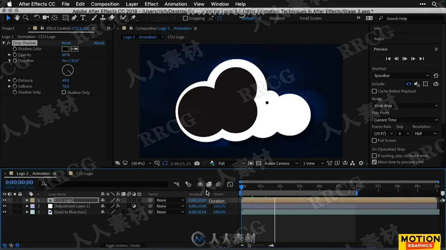Click the timeline current timecode field

coord(19,182)
